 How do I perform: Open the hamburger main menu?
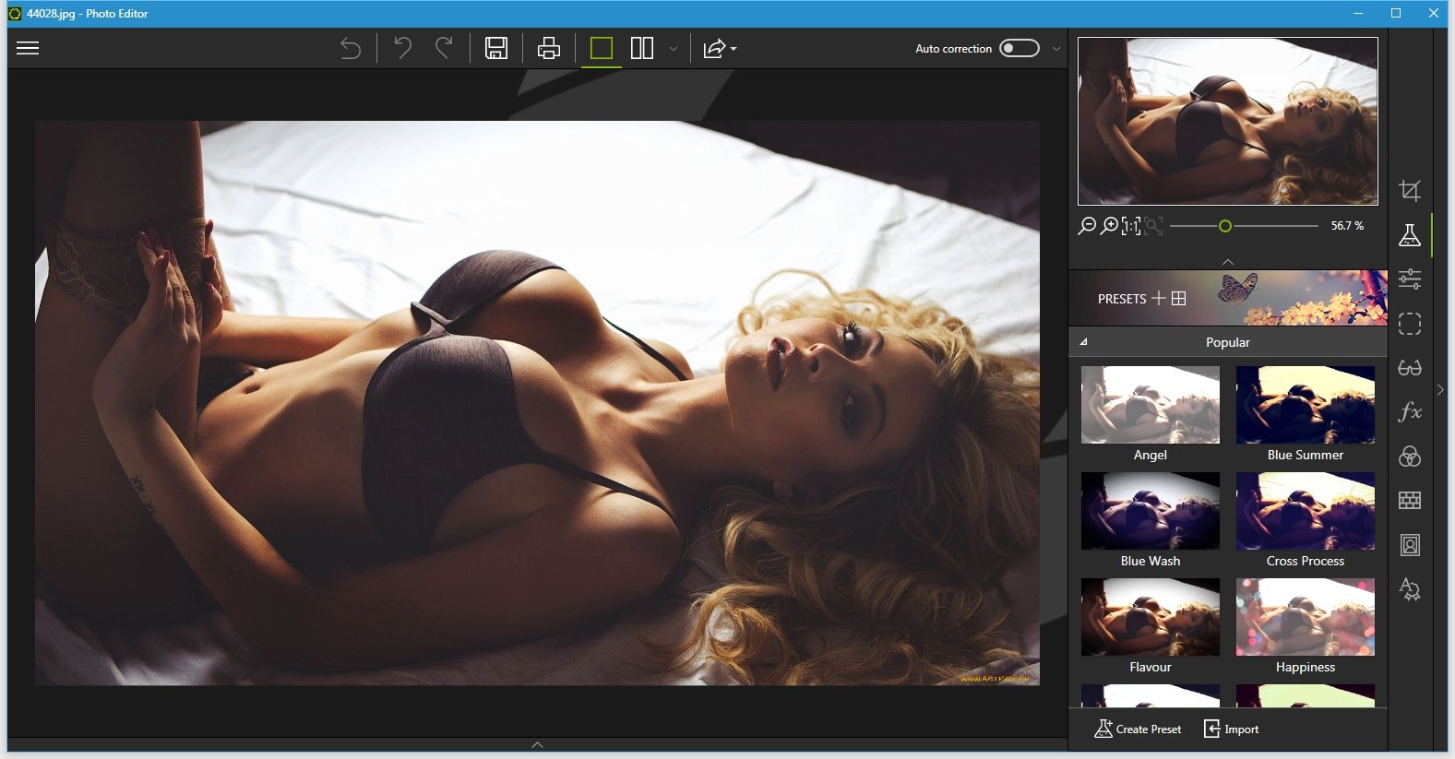(28, 49)
